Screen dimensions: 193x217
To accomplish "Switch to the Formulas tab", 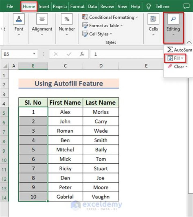I will coord(77,6).
